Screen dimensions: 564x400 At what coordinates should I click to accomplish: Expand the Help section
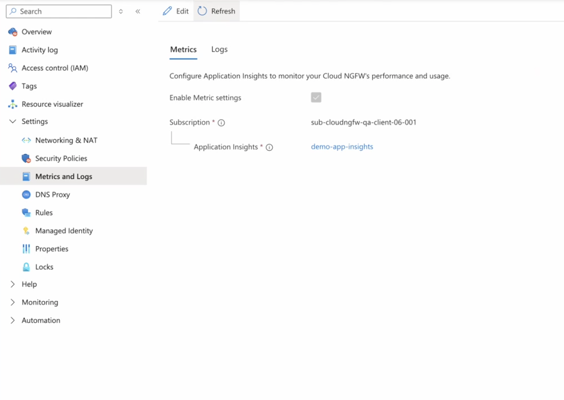click(13, 284)
